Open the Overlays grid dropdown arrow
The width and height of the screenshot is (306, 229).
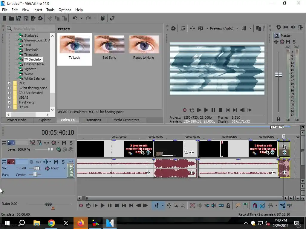(x=250, y=28)
